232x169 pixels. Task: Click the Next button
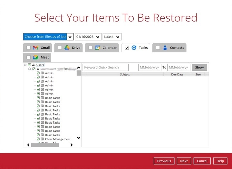coord(184,161)
